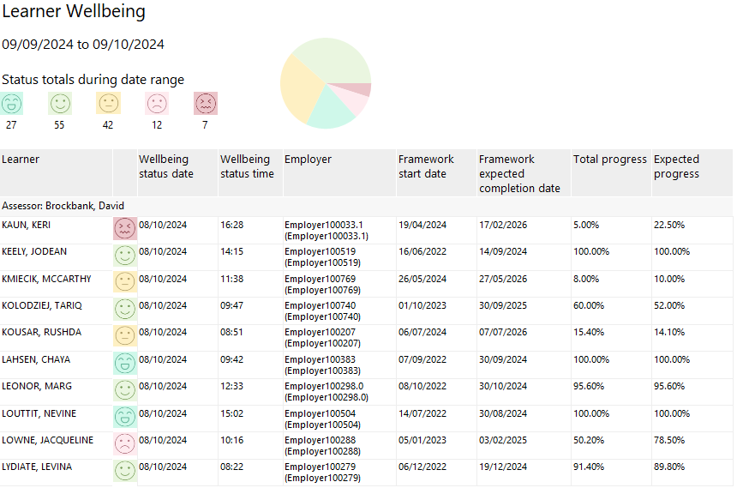Image resolution: width=743 pixels, height=488 pixels.
Task: Click Keri Kaun's distressed wellbeing icon
Action: coord(125,228)
